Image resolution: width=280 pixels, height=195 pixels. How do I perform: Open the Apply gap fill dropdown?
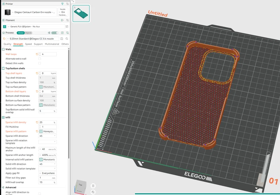coord(48,173)
